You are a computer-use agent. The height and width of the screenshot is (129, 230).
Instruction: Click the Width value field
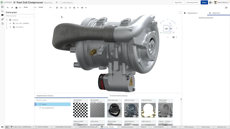coord(33,7)
